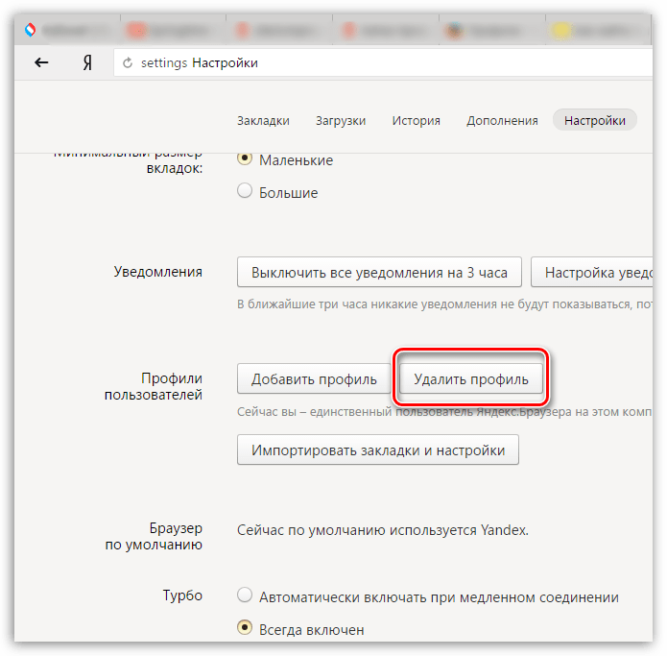Open the История tab
667x656 pixels.
416,120
